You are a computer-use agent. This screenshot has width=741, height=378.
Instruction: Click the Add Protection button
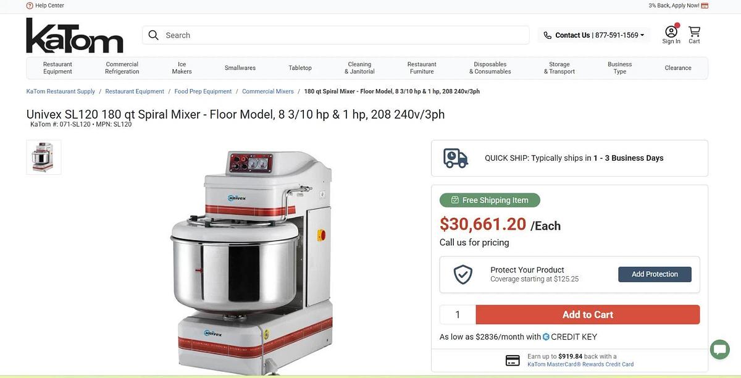click(x=655, y=273)
